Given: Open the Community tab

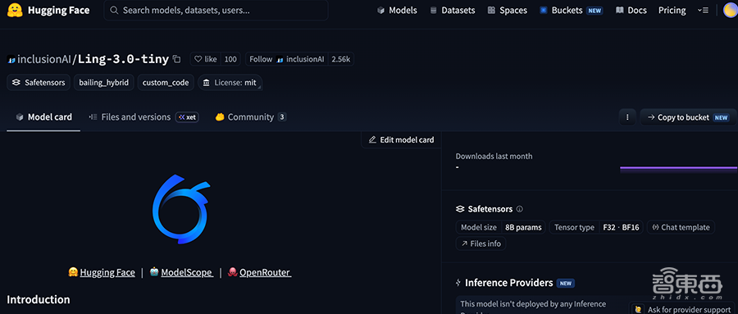Looking at the screenshot, I should (x=250, y=117).
